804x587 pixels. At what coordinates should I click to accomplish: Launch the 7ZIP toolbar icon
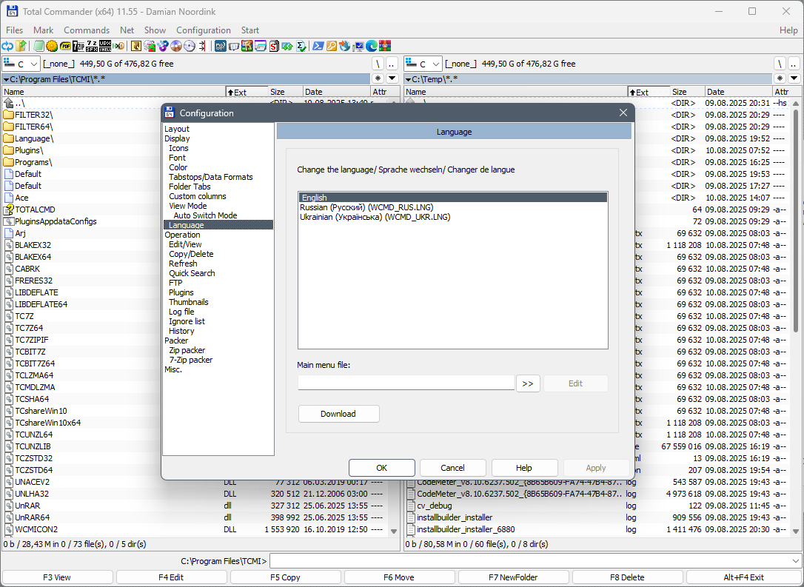point(78,46)
